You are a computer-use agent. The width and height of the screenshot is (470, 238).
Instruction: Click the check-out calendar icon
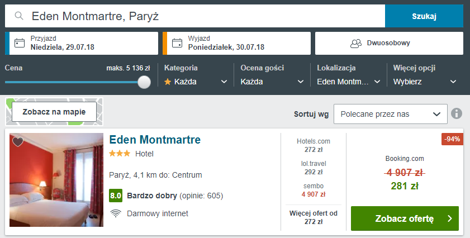(x=177, y=43)
